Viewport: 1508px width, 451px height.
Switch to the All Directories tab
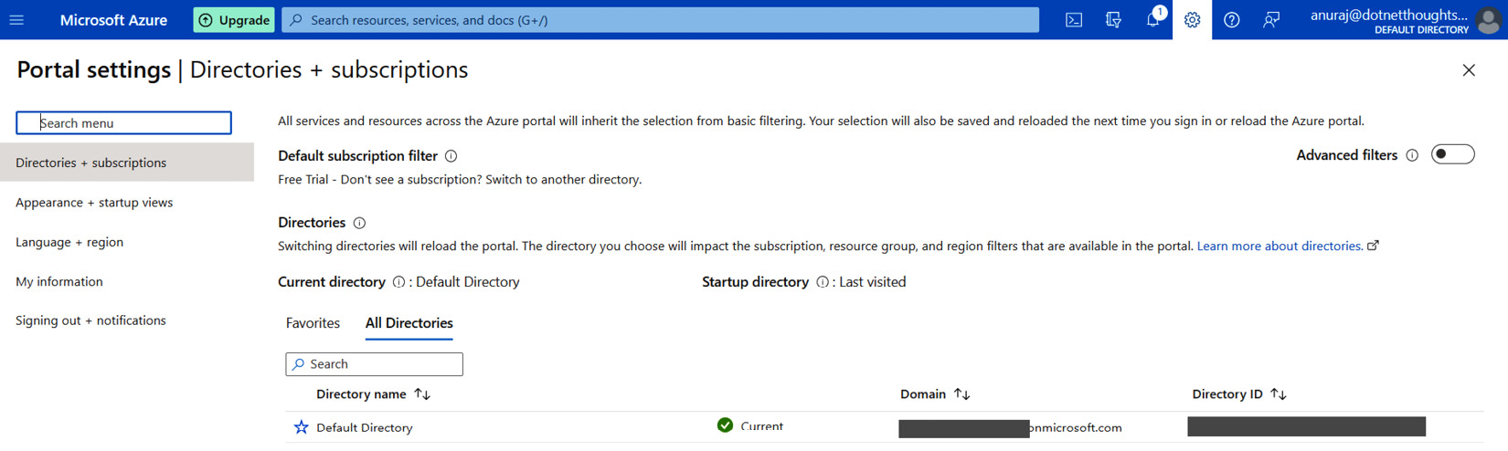click(409, 323)
